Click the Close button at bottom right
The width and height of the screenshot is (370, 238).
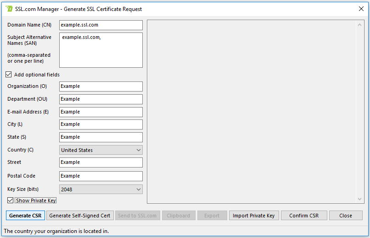click(x=346, y=216)
